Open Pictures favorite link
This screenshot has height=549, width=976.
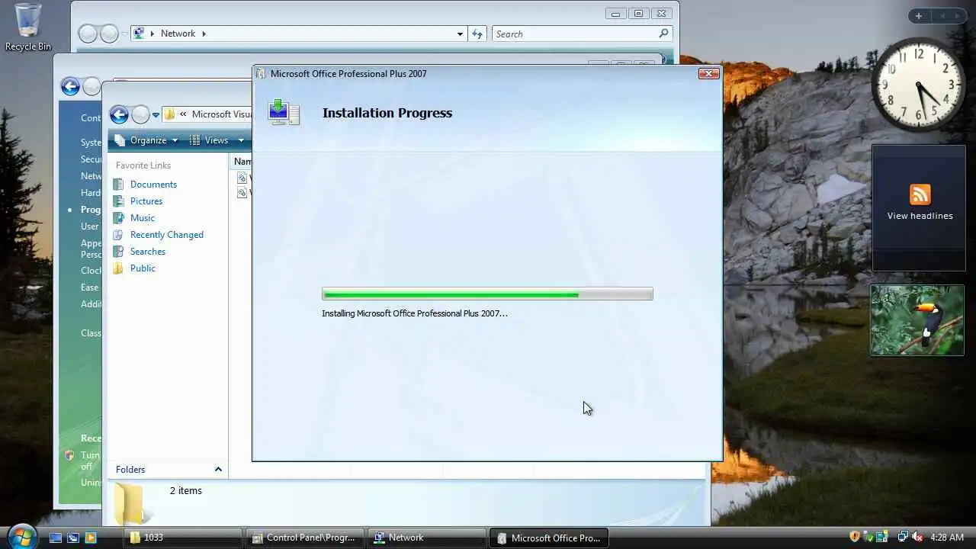pyautogui.click(x=146, y=201)
